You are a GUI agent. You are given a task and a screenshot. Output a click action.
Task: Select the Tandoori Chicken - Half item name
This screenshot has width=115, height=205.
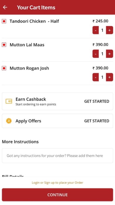[34, 21]
